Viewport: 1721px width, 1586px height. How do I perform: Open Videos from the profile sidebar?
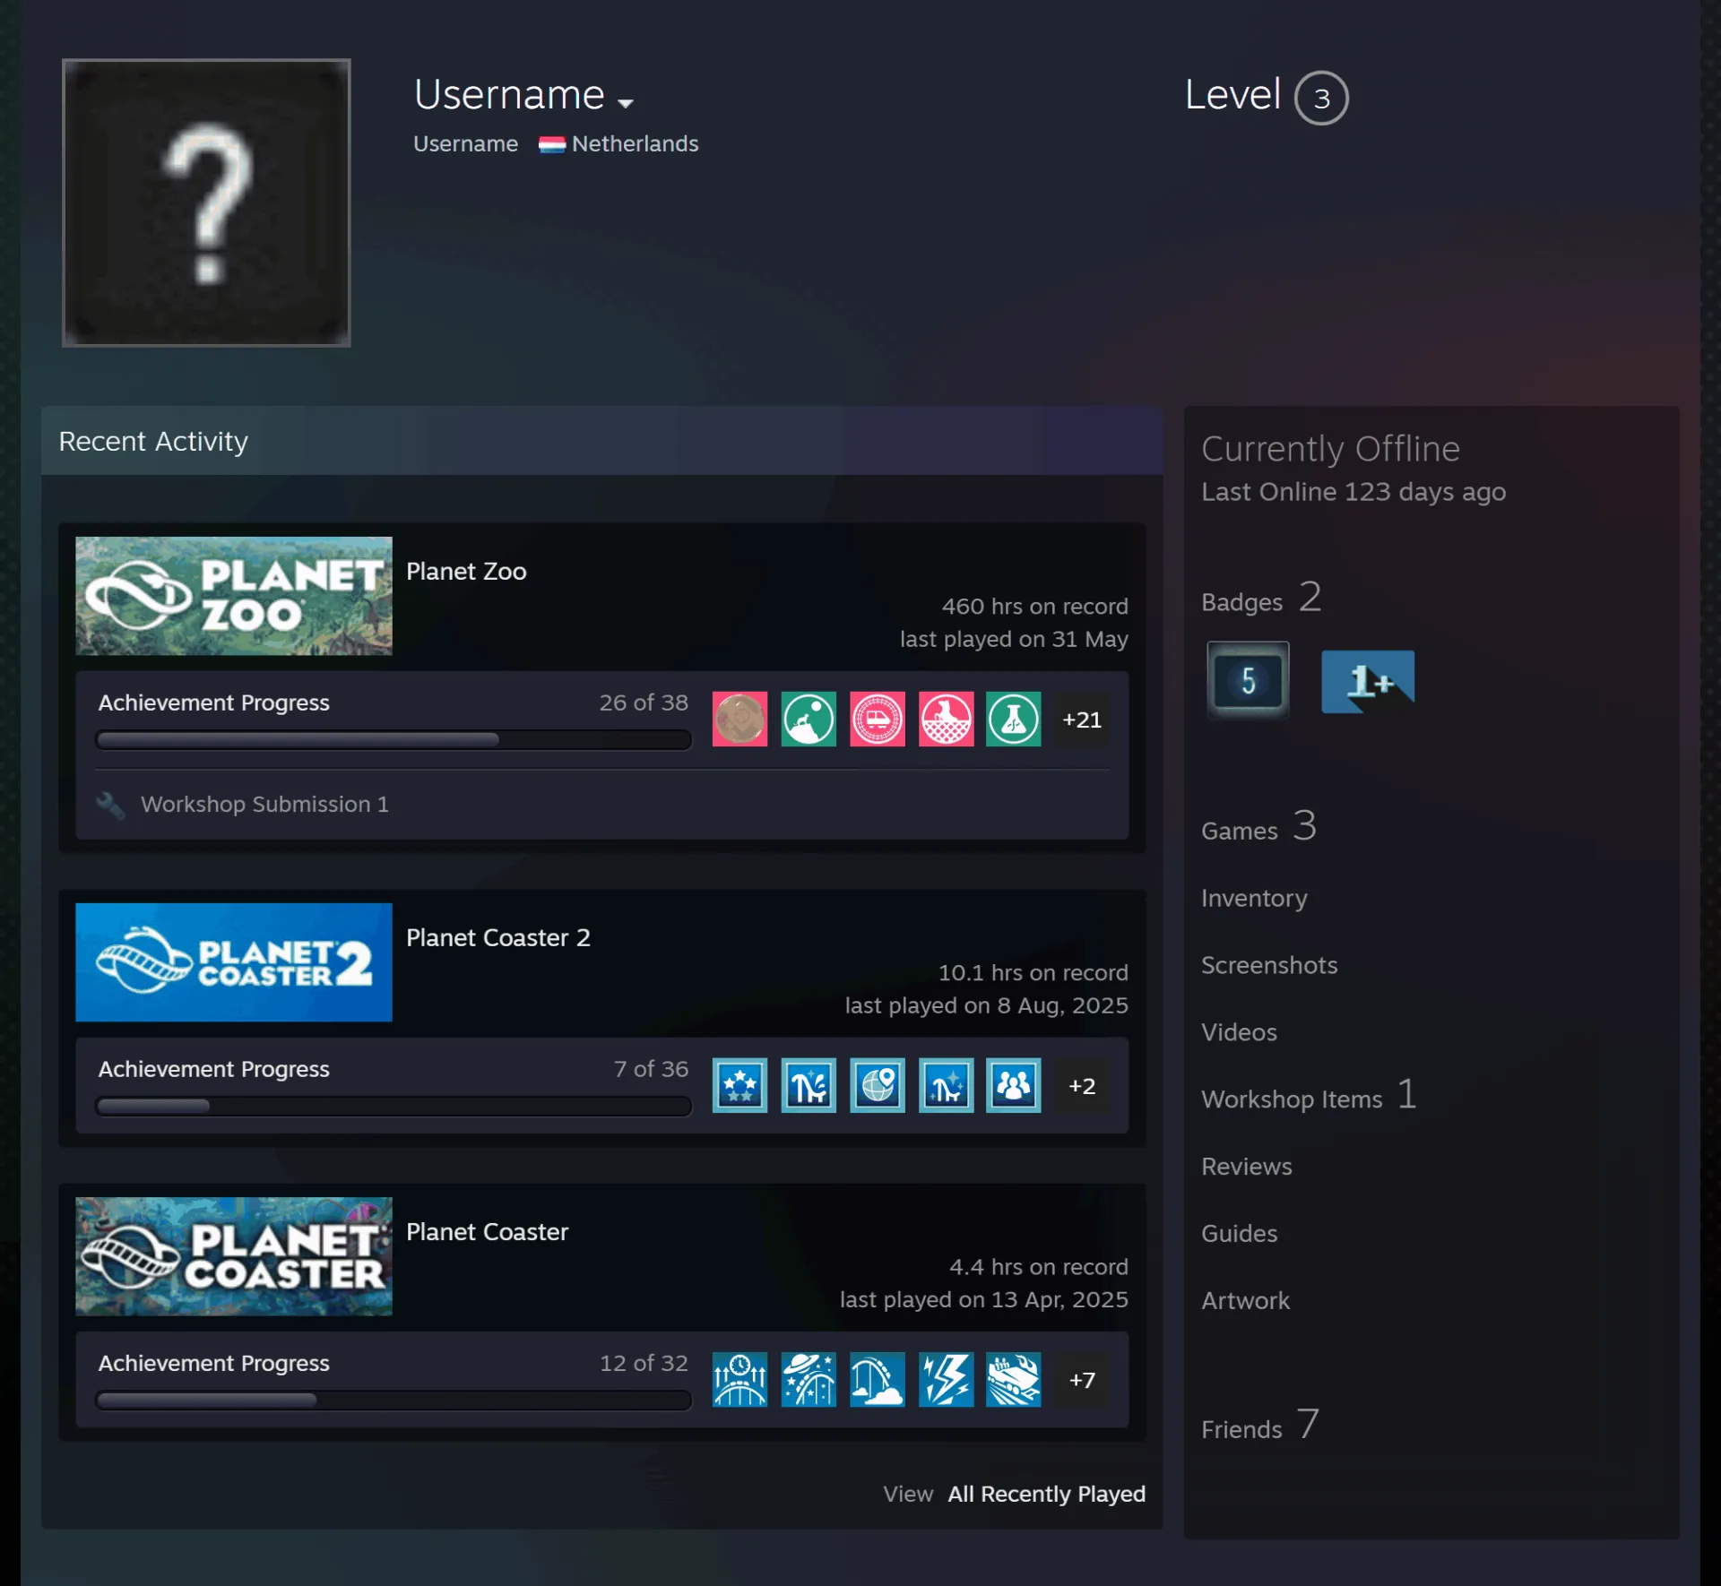click(x=1239, y=1032)
